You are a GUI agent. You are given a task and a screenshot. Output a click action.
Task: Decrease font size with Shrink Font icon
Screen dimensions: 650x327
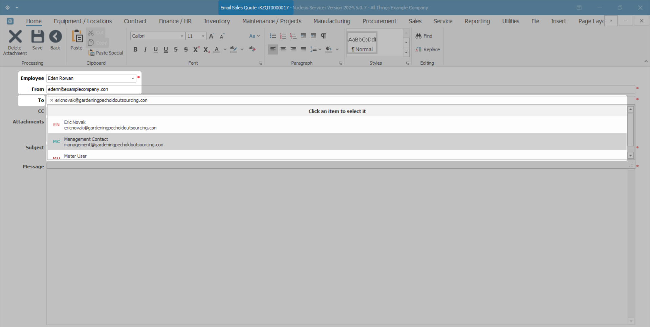(x=222, y=36)
